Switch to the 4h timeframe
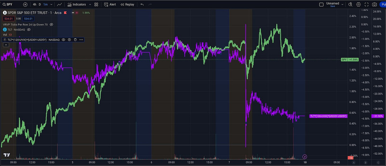386x166 pixels. 34,4
